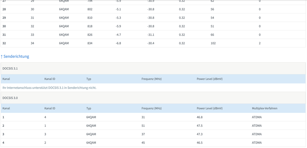Select downstream channel 32 row number
The image size is (307, 148).
tap(4, 43)
